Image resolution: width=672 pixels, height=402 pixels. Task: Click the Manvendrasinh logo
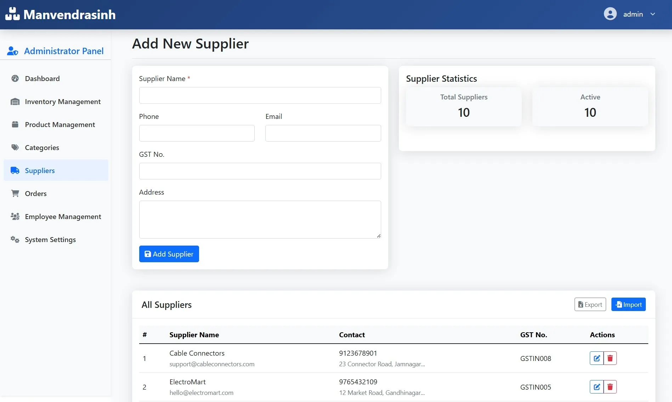click(60, 14)
